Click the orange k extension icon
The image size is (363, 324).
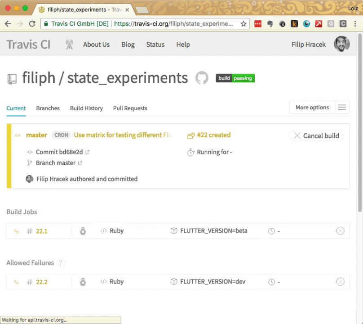(294, 24)
